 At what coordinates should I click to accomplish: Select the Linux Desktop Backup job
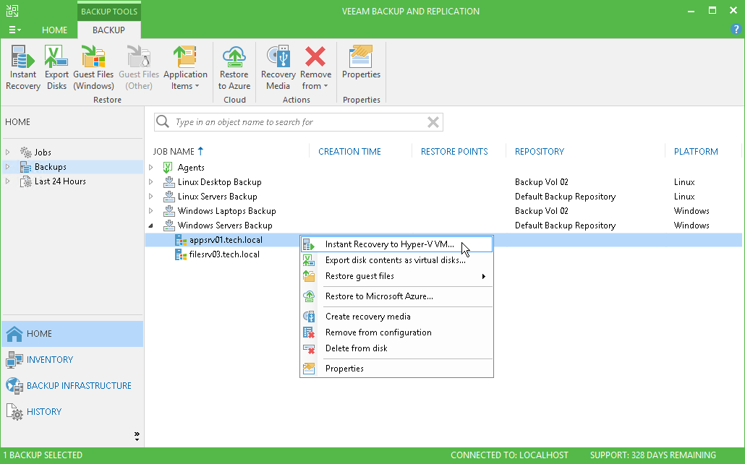tap(219, 182)
